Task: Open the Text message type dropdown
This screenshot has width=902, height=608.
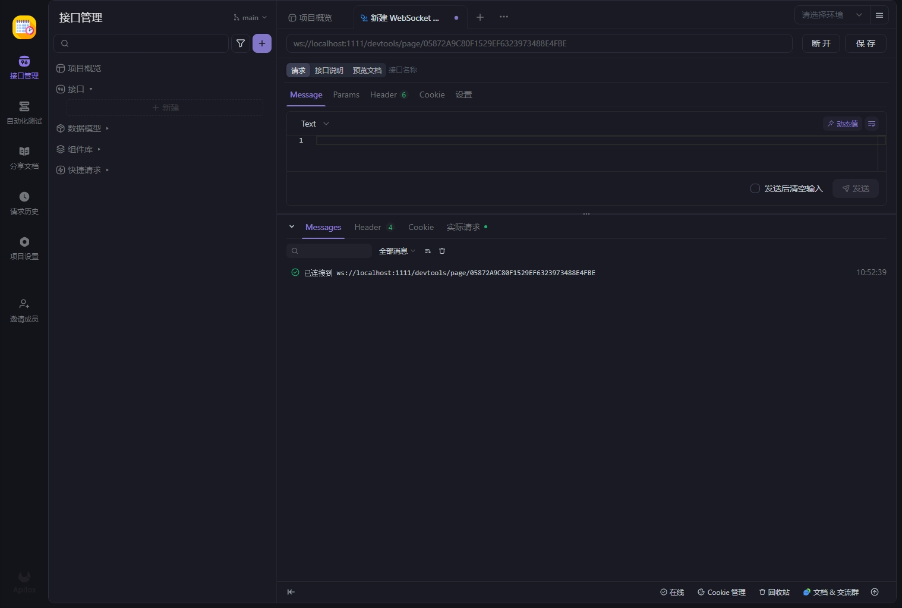Action: [x=314, y=124]
